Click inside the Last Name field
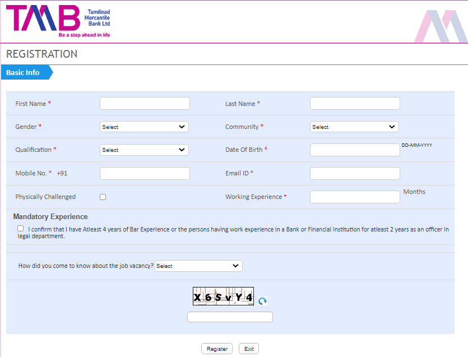The width and height of the screenshot is (468, 357). 354,103
